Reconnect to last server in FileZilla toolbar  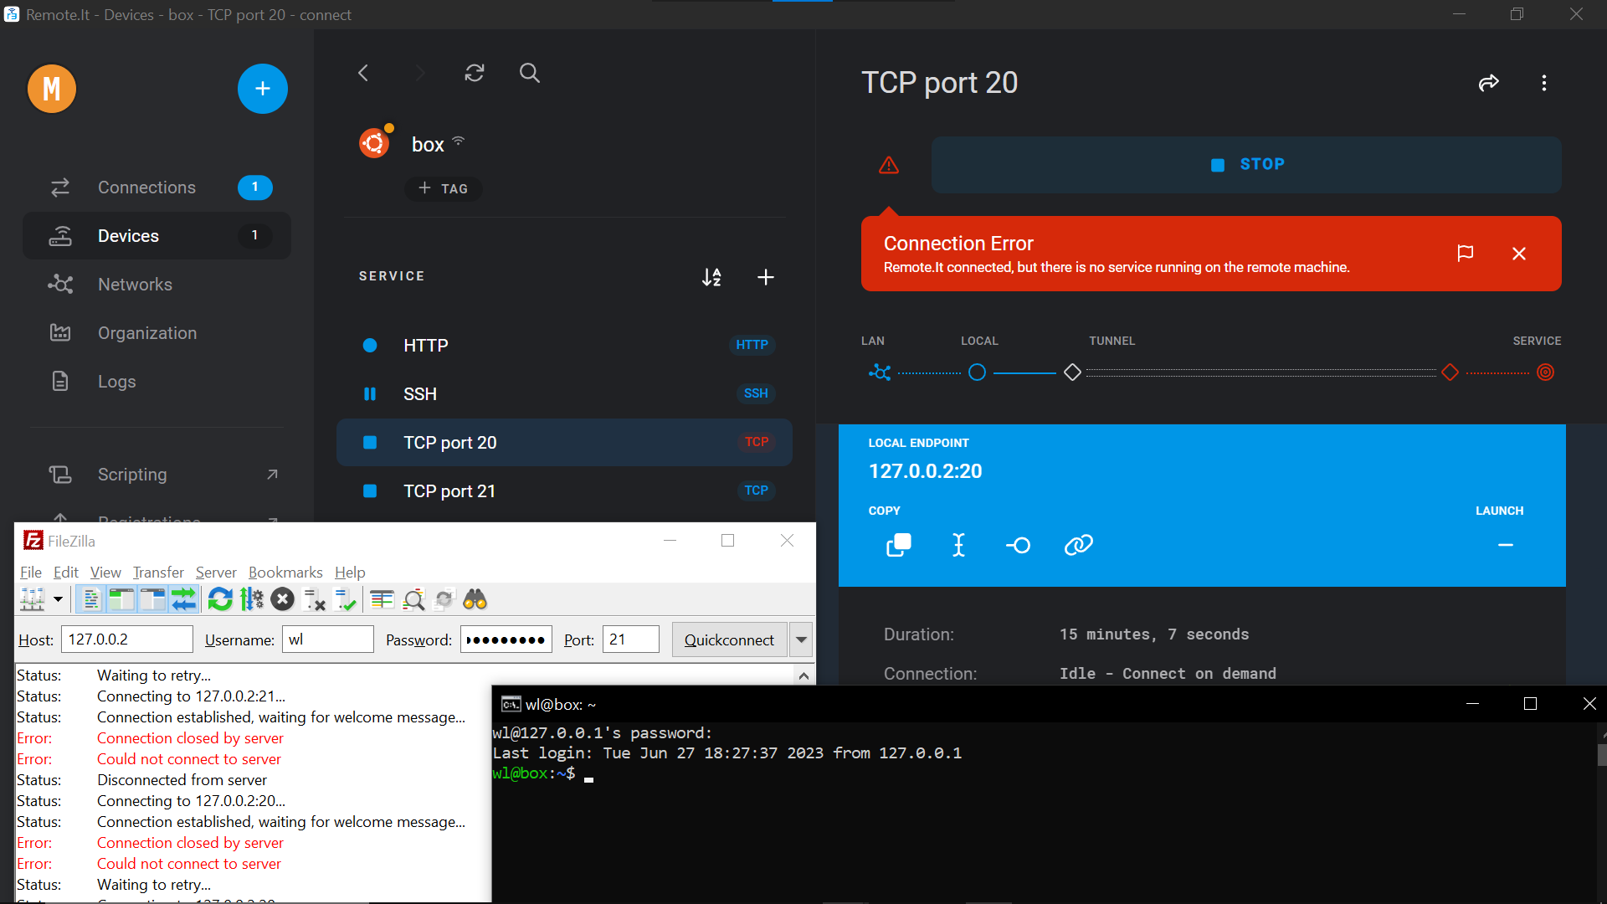pyautogui.click(x=345, y=599)
